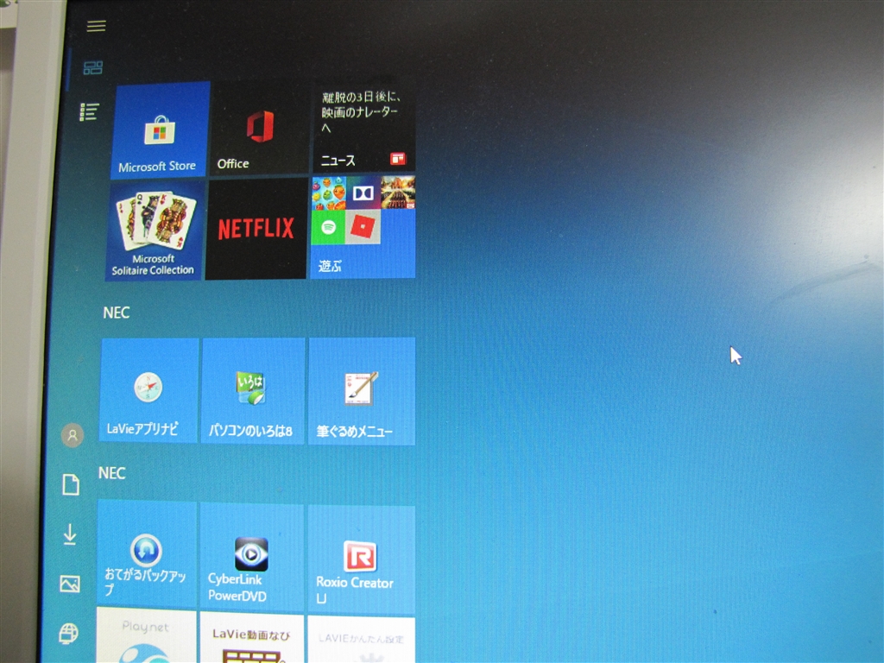Open the Playnet tile

pos(146,636)
